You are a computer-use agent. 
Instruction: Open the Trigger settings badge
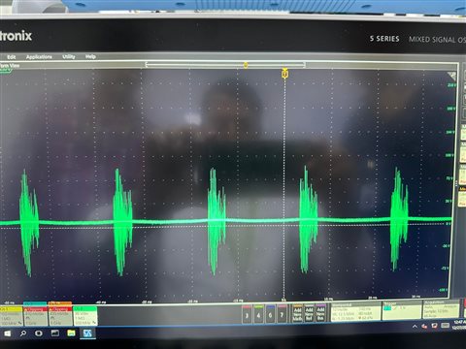pos(402,311)
